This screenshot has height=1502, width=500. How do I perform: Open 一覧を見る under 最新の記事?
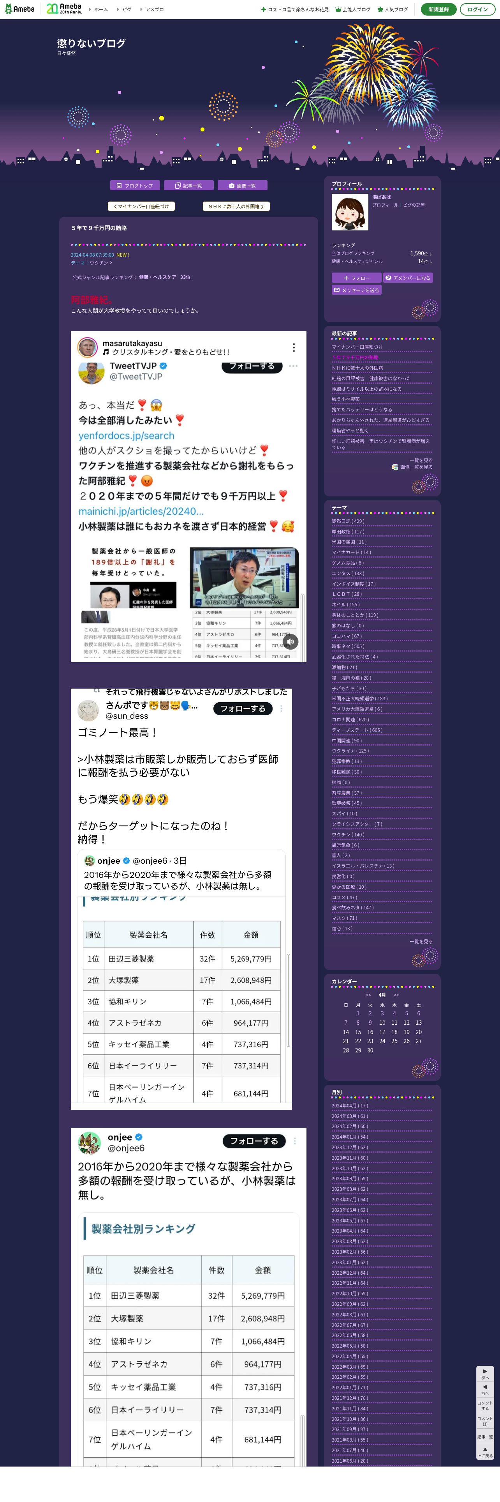pyautogui.click(x=421, y=461)
